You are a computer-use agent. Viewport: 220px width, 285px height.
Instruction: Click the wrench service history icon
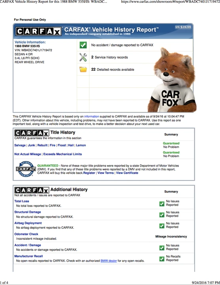coord(83,57)
